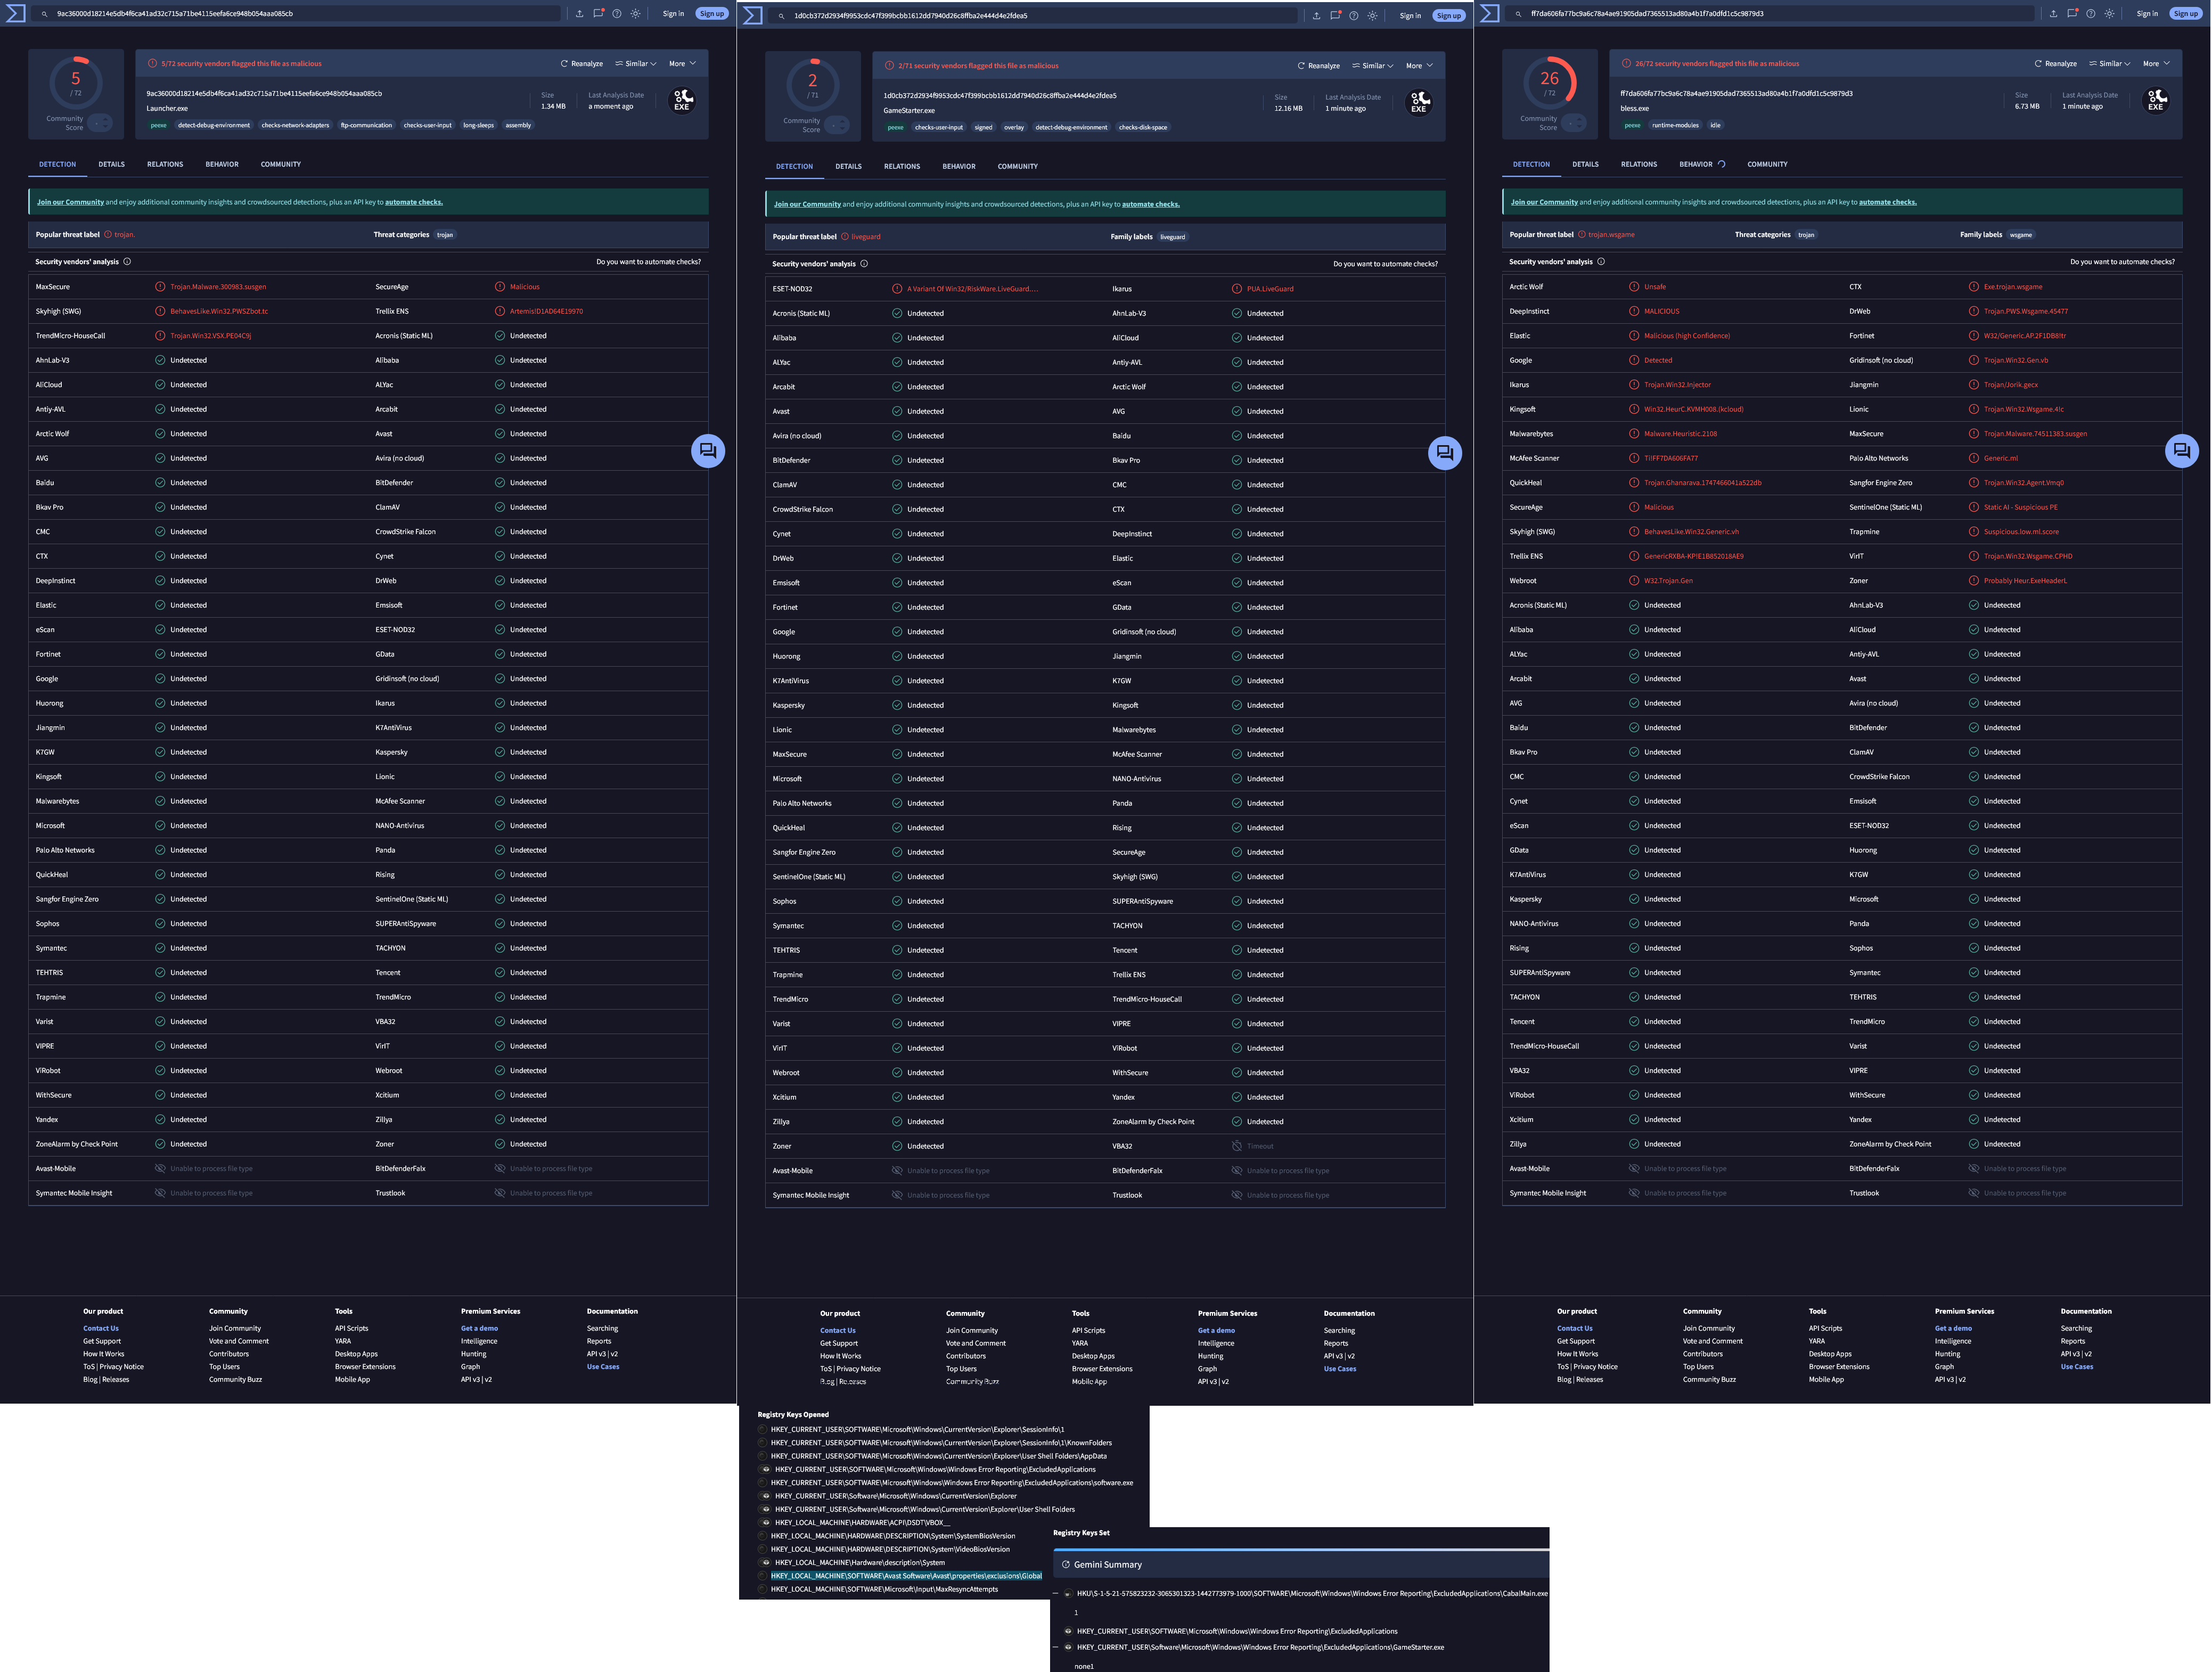
Task: Toggle Community Score vote control for GameStarter.exe
Action: pos(837,125)
